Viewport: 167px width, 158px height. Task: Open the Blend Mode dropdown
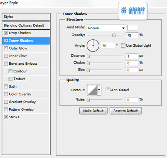106,28
